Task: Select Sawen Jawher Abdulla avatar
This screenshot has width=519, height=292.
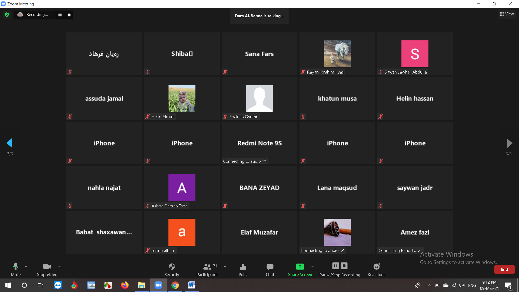Action: 415,54
